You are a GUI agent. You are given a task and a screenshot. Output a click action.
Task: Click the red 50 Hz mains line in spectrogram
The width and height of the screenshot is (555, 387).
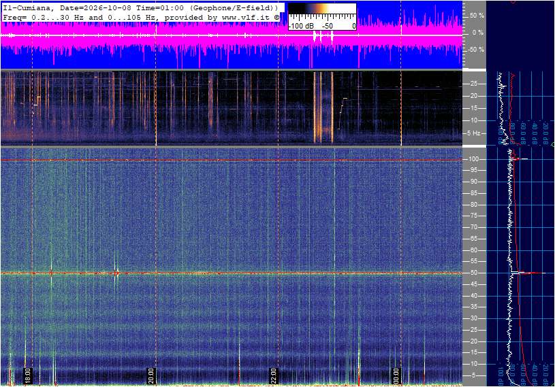tap(232, 273)
